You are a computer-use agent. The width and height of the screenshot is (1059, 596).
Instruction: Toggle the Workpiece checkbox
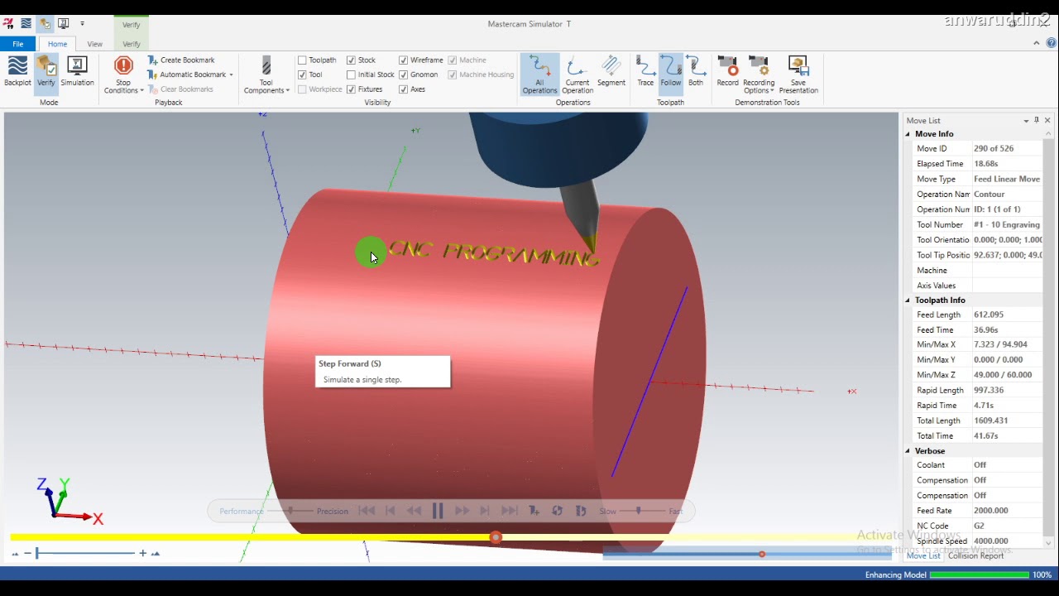[x=303, y=89]
